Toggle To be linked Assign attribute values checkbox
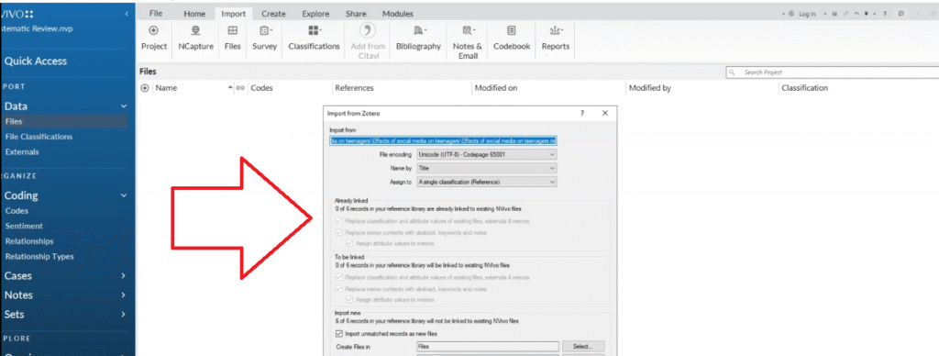The image size is (939, 356). [350, 300]
